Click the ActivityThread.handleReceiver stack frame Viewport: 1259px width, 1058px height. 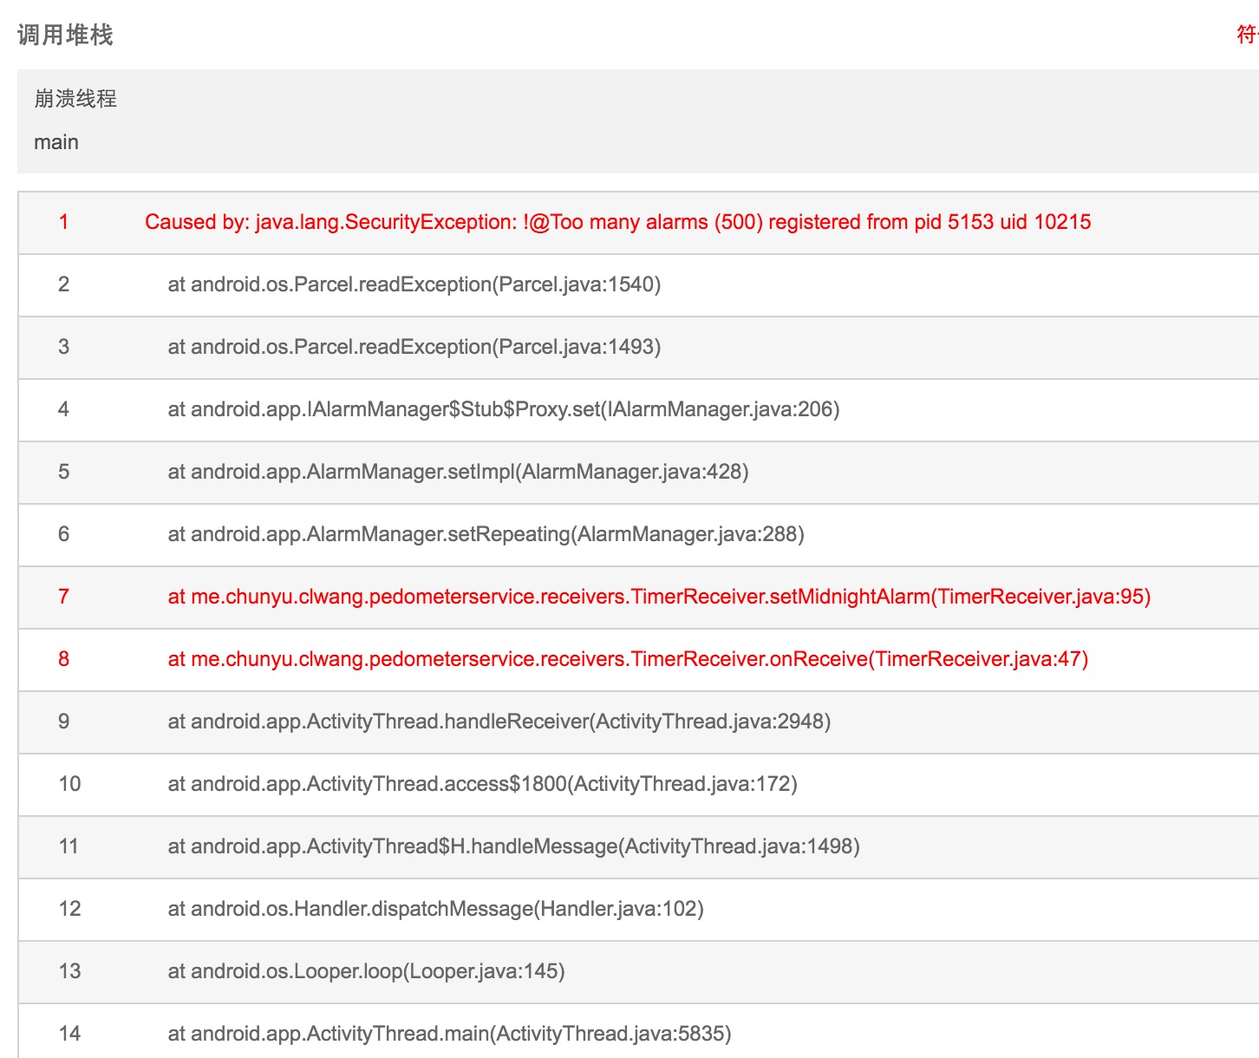tap(499, 722)
